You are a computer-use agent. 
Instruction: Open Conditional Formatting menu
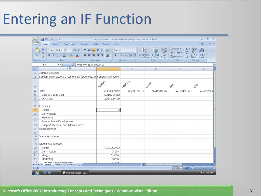click(144, 53)
